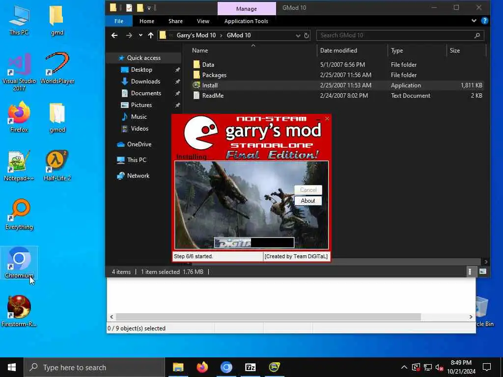Click Cancel button in installer

click(308, 190)
